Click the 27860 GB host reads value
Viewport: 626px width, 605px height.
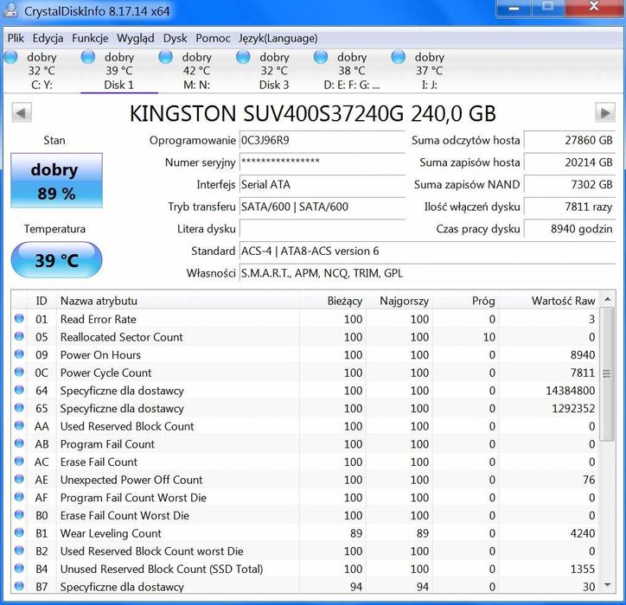pos(570,141)
